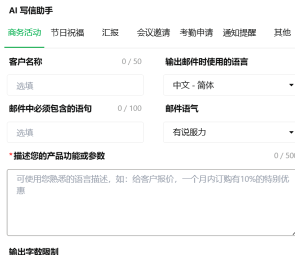Click the 输出邮件时使用的语言 label
Screen dimensions: 295x255
pyautogui.click(x=206, y=61)
